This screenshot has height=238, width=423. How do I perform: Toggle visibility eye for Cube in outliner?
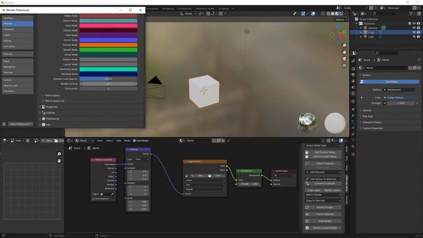coord(414,32)
